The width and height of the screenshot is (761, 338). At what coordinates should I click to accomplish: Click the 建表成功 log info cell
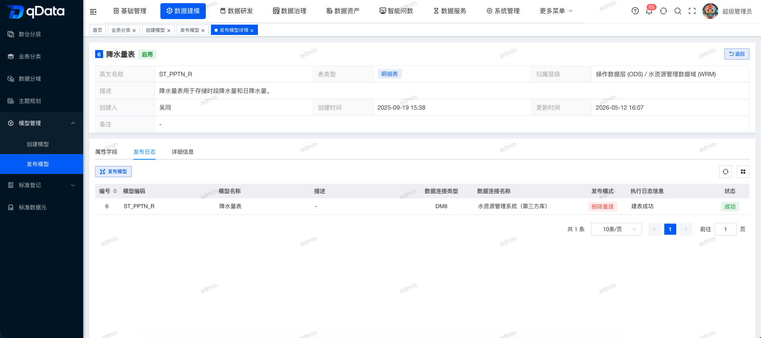coord(642,206)
